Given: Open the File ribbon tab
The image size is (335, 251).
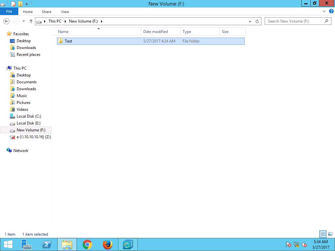Looking at the screenshot, I should click(9, 11).
